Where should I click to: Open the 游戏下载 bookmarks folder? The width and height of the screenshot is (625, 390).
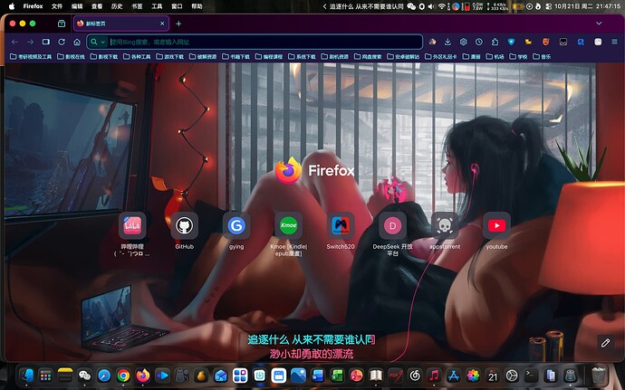(169, 57)
